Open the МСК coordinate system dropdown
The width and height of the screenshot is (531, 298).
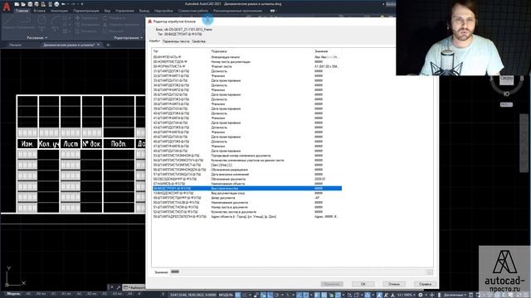506,105
